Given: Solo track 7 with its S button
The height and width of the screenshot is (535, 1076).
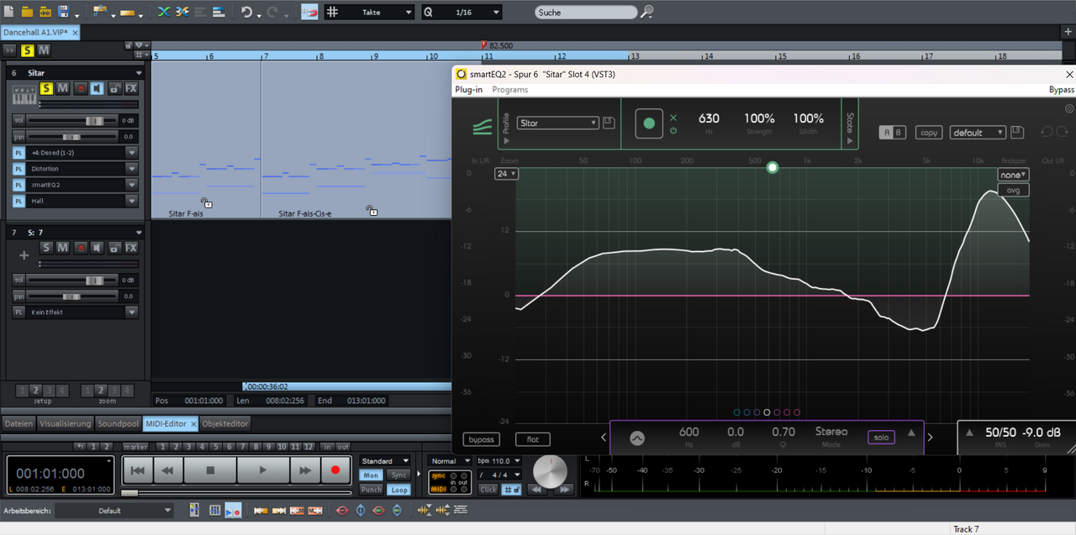Looking at the screenshot, I should [x=47, y=248].
